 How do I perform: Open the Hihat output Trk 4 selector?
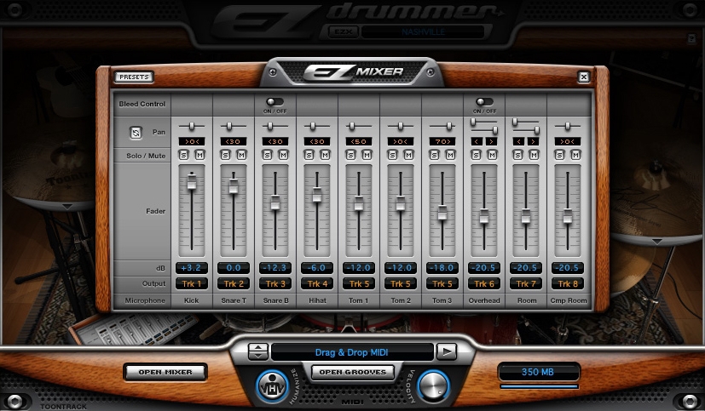pos(316,283)
